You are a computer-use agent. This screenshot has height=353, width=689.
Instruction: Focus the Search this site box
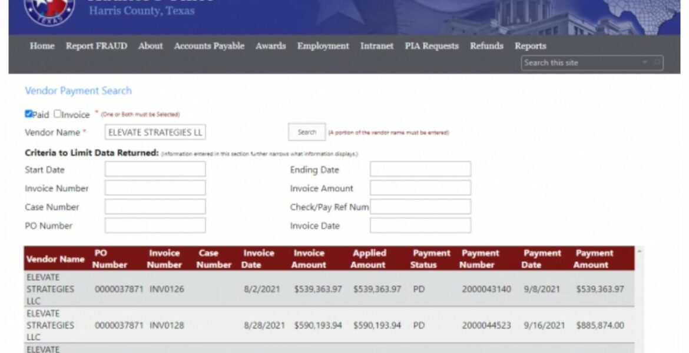[x=580, y=63]
